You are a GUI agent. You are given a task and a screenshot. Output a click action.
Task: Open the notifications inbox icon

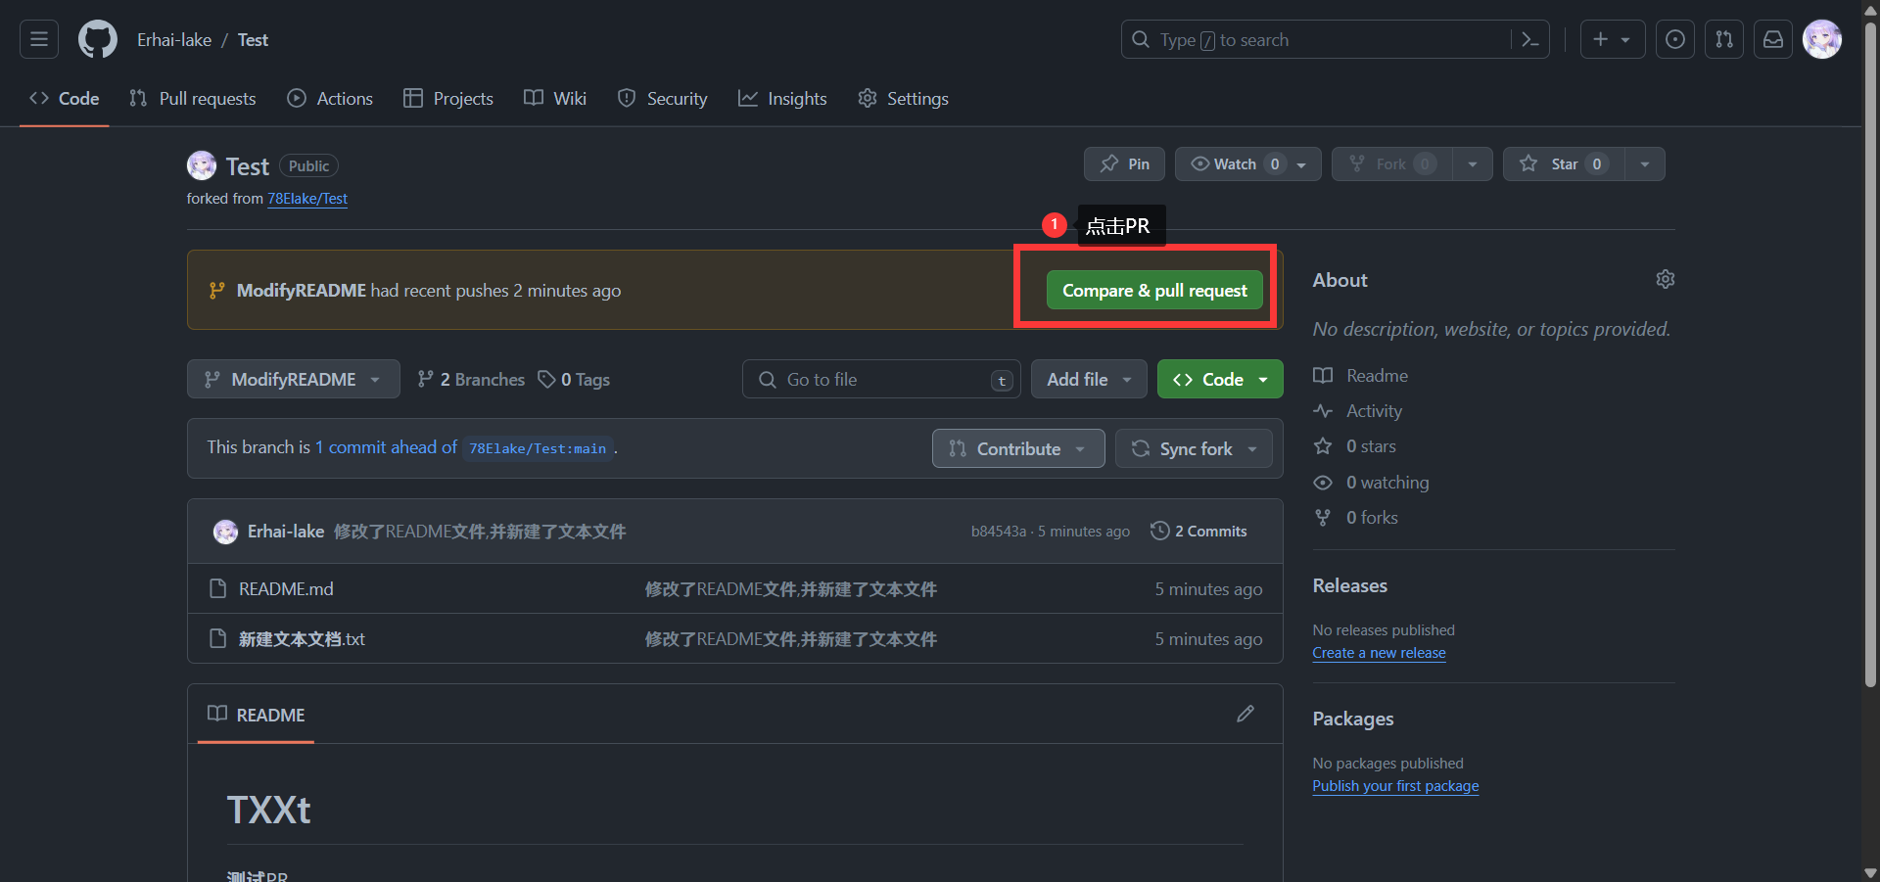click(1773, 39)
